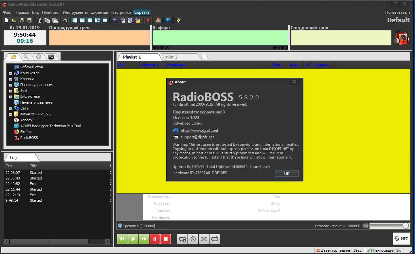Open the Инструменты menu
415x254 pixels.
(x=75, y=12)
